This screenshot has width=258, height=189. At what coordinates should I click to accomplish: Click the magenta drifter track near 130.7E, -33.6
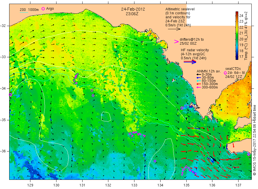tap(76, 78)
